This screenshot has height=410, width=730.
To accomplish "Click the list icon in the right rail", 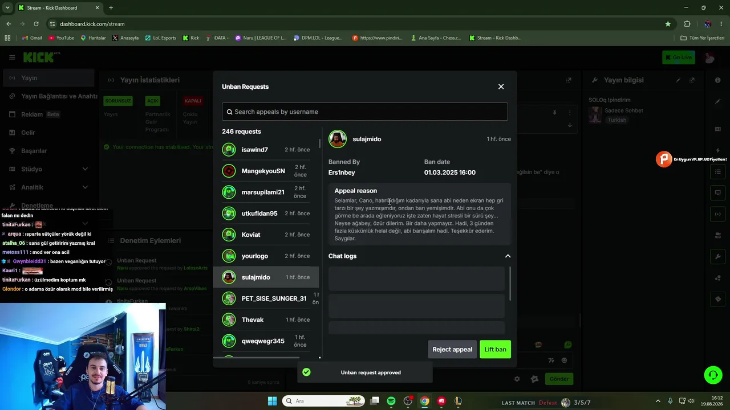I will [x=718, y=171].
